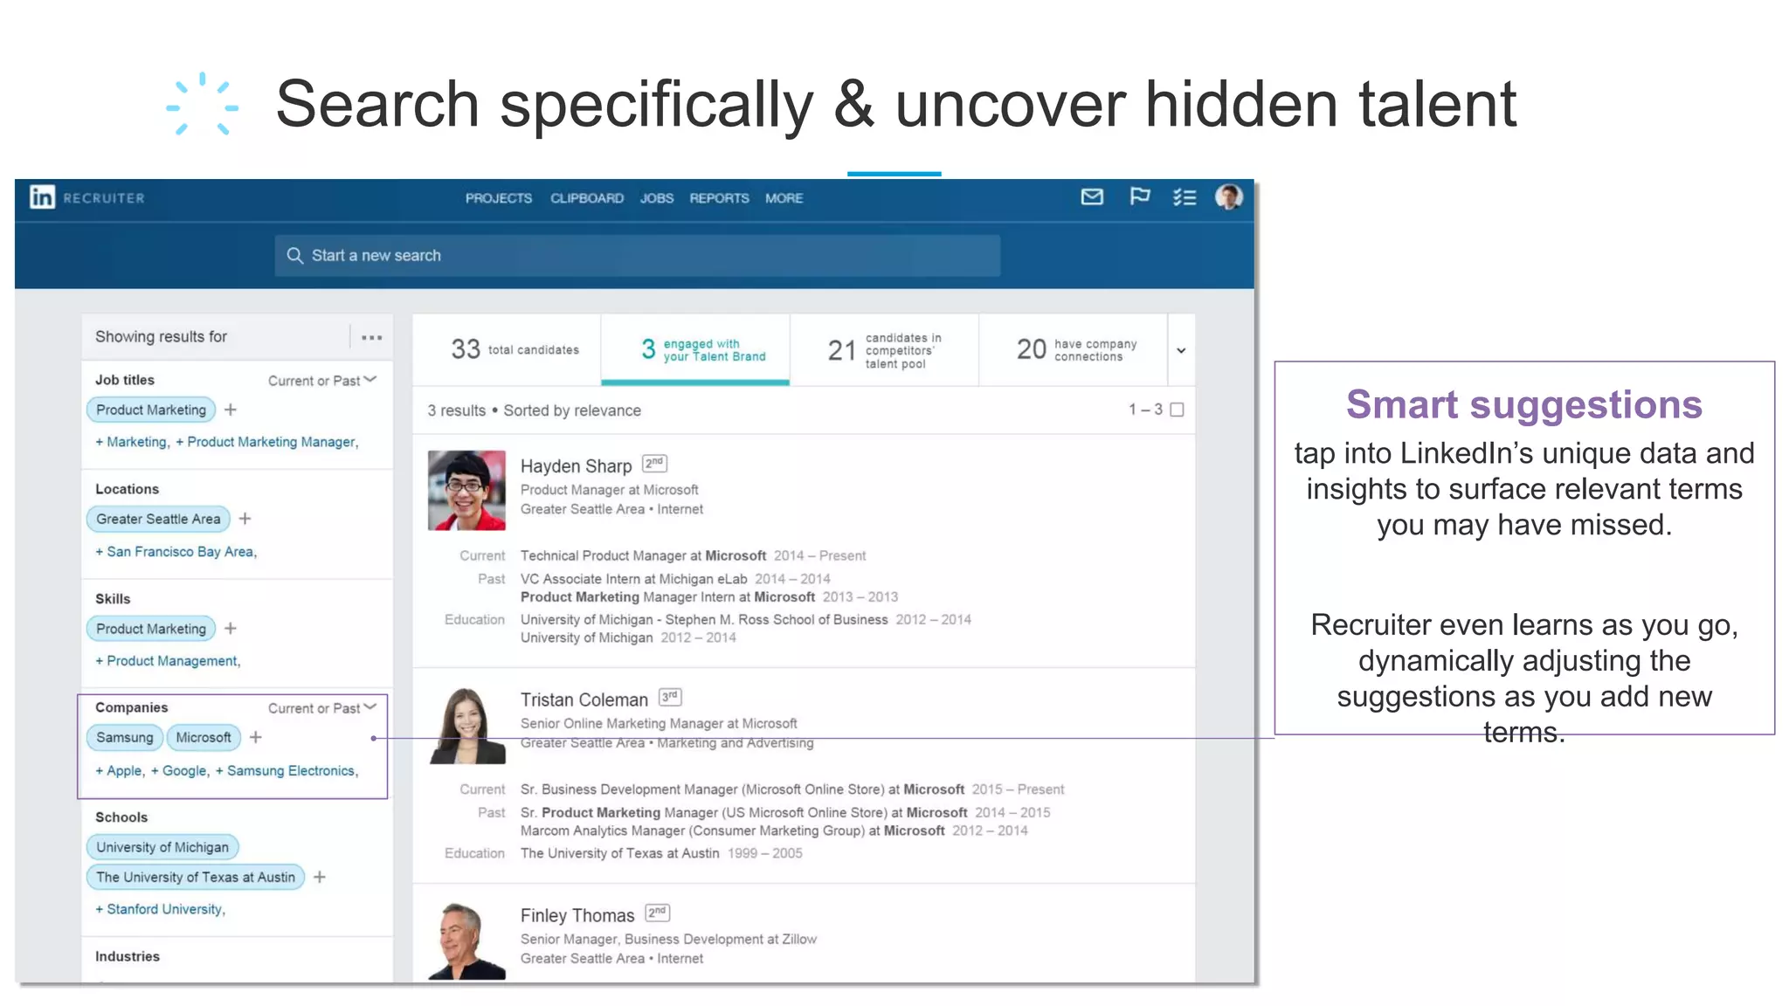Open the Reports menu

(x=720, y=198)
